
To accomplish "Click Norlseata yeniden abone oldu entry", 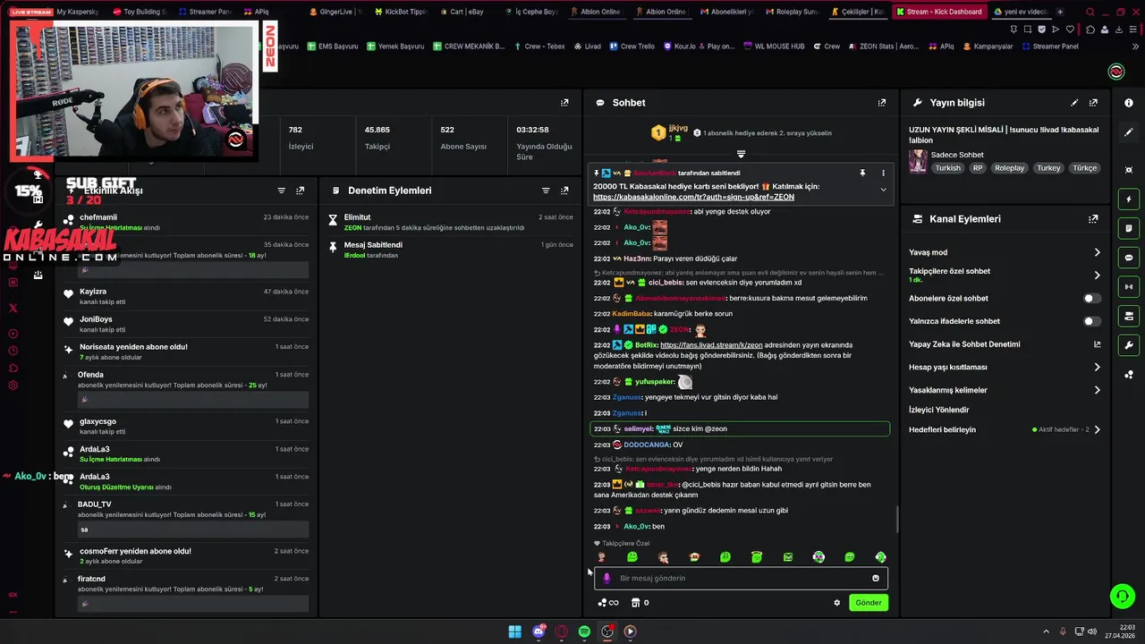I will coord(184,352).
